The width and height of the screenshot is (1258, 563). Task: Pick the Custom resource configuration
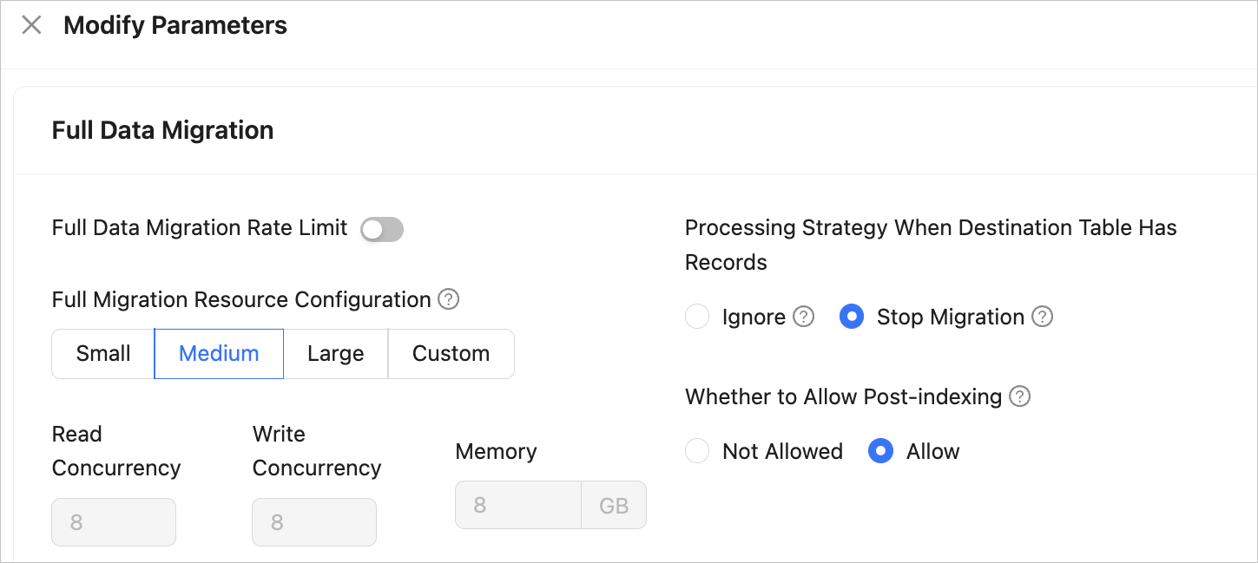pos(451,354)
